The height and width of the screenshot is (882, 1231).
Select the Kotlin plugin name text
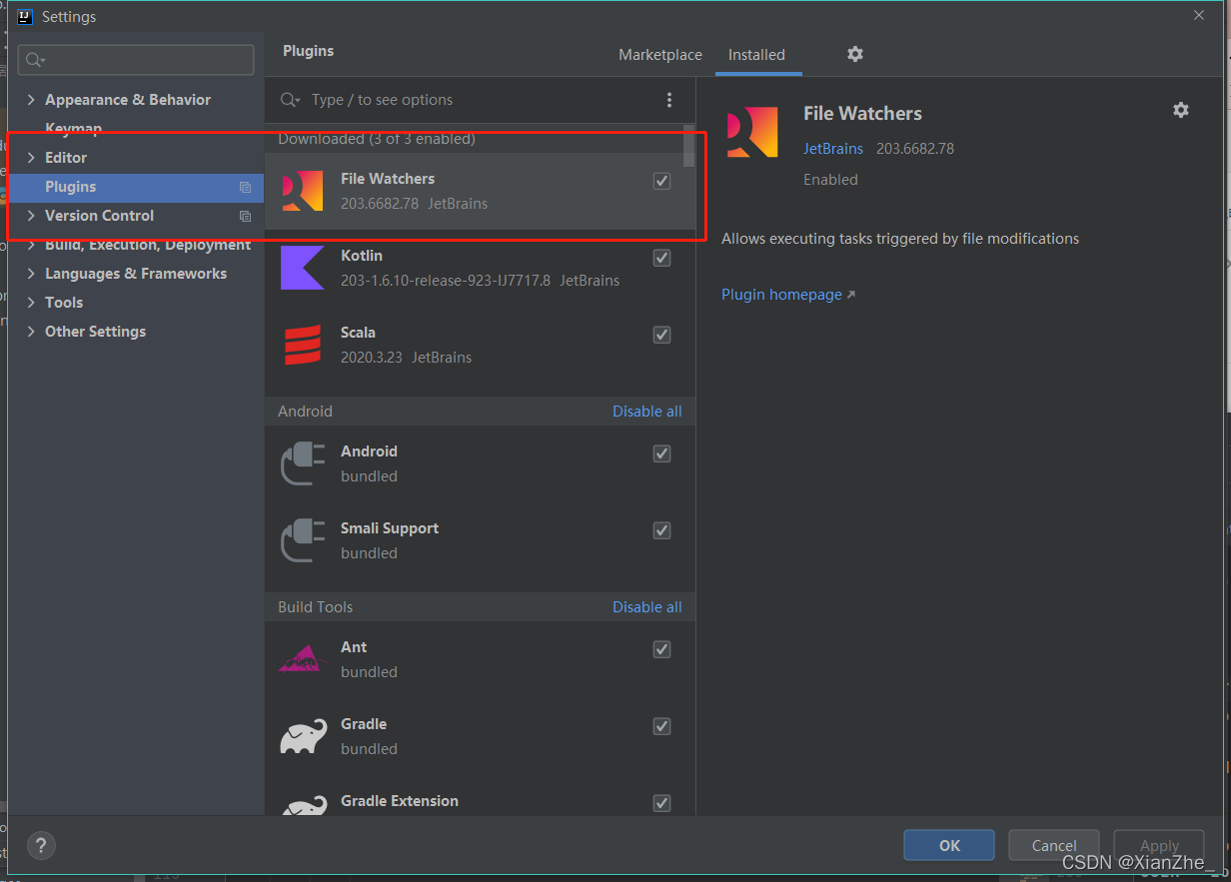(x=362, y=256)
